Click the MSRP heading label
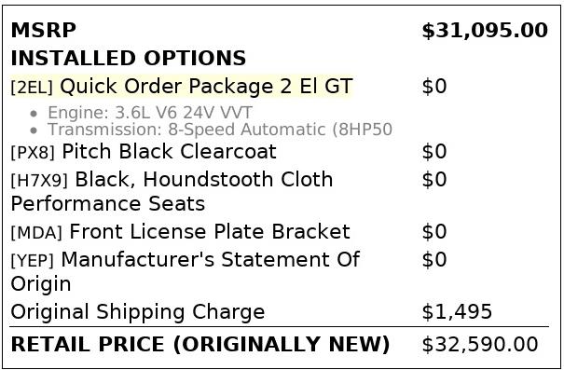564x370 pixels. point(44,30)
